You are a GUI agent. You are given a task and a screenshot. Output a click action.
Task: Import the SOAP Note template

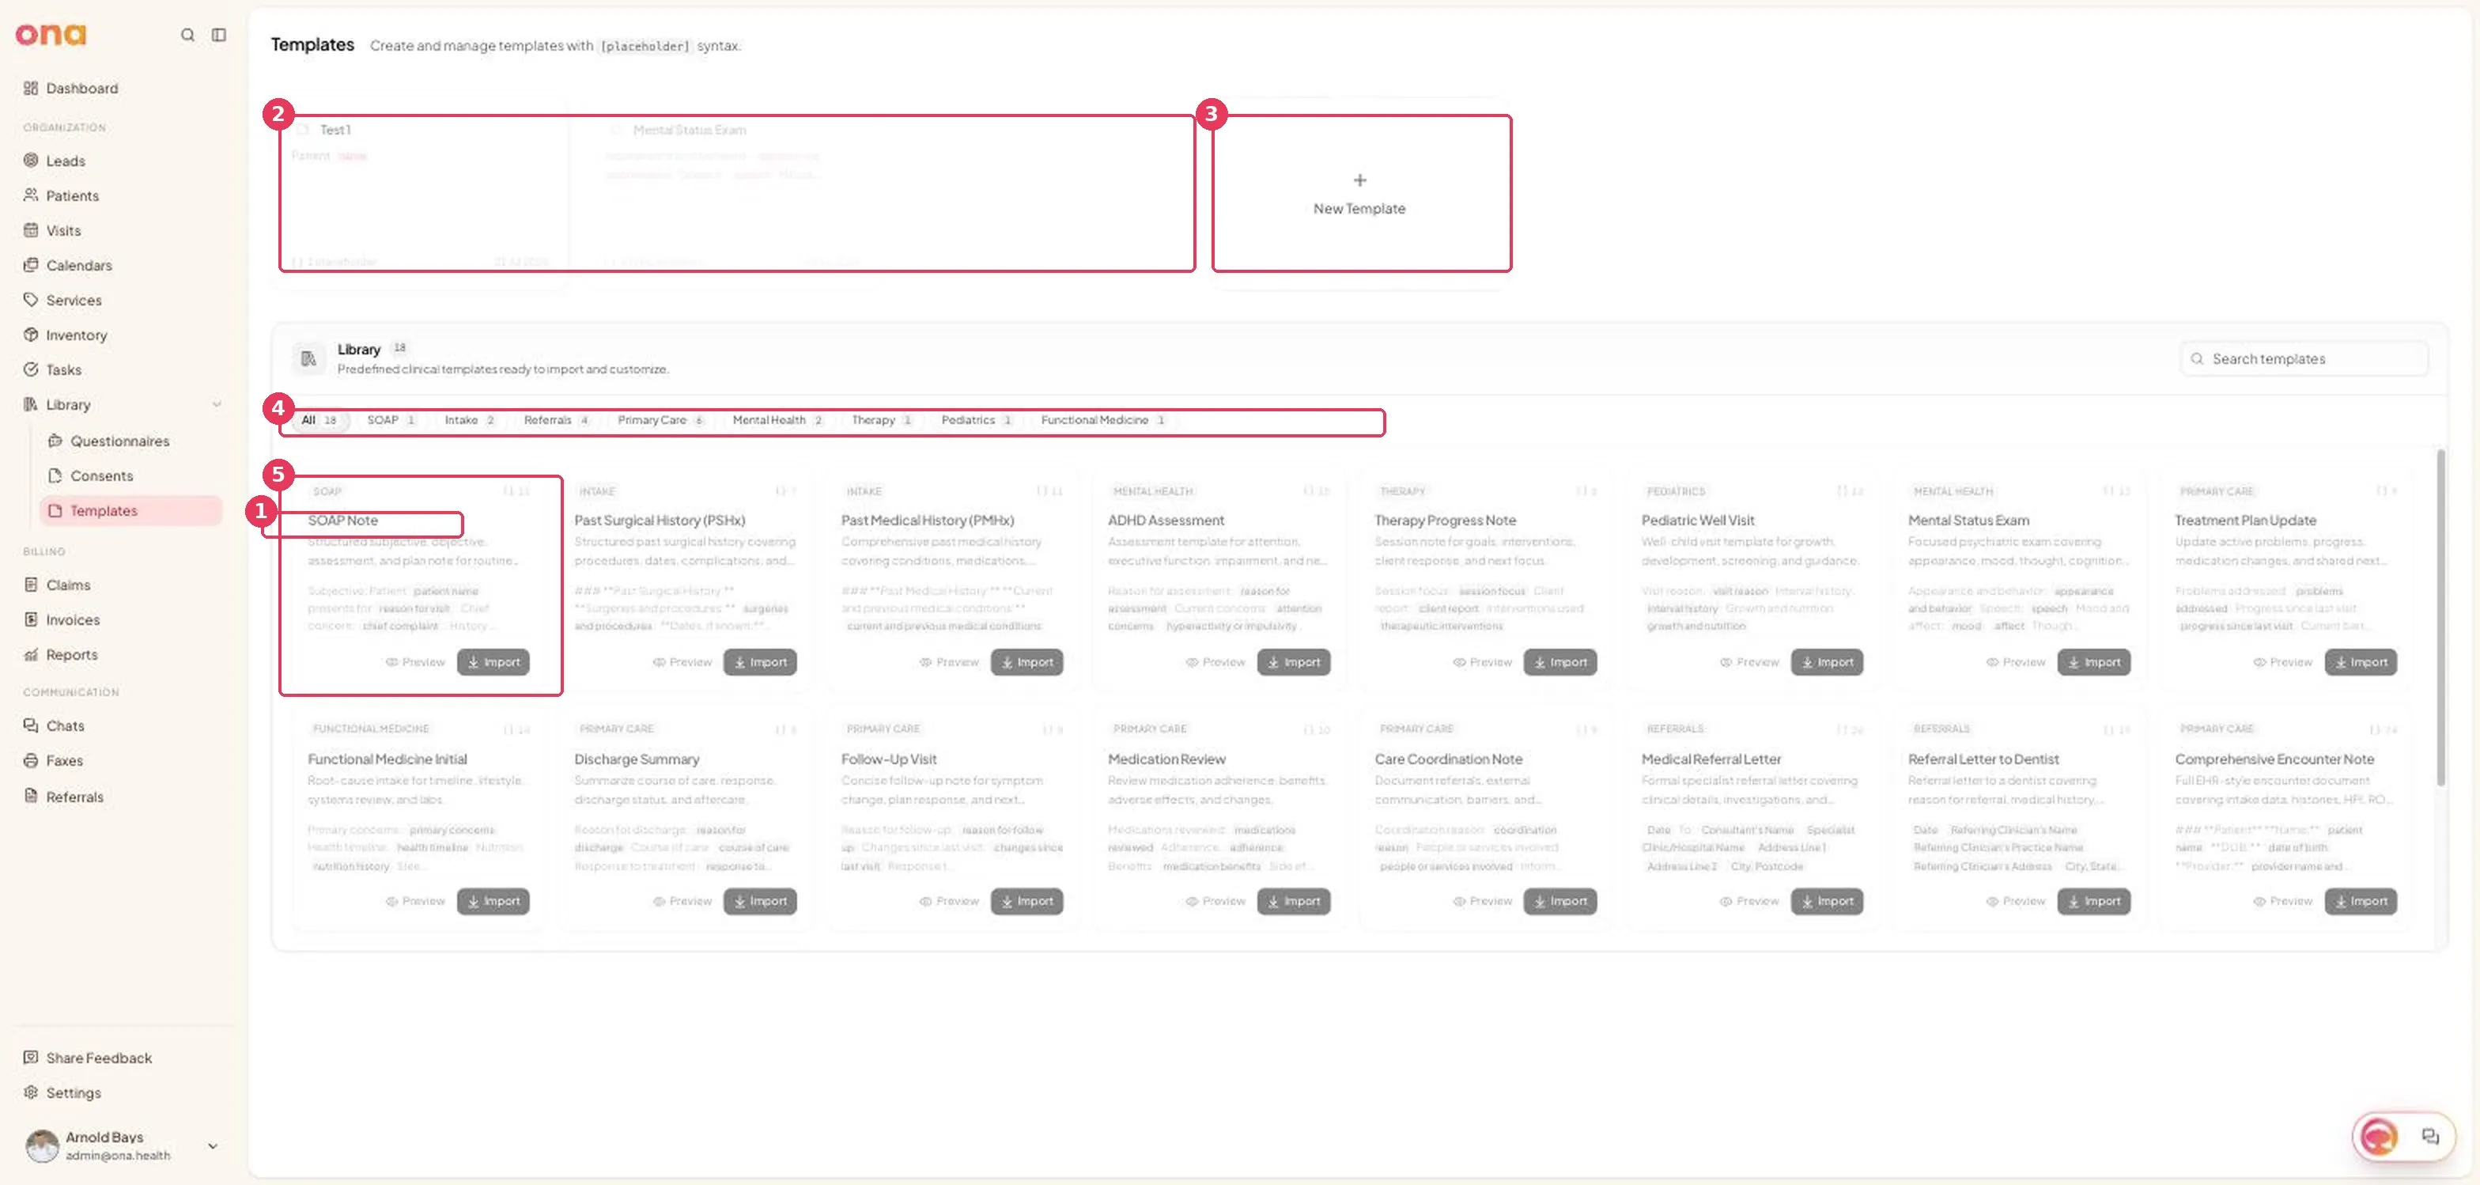point(493,662)
